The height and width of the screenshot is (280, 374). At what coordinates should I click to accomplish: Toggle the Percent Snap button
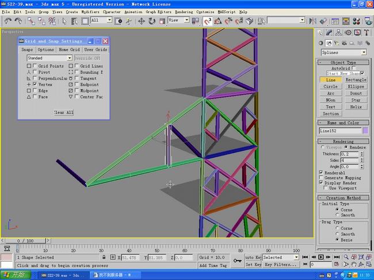pyautogui.click(x=228, y=21)
